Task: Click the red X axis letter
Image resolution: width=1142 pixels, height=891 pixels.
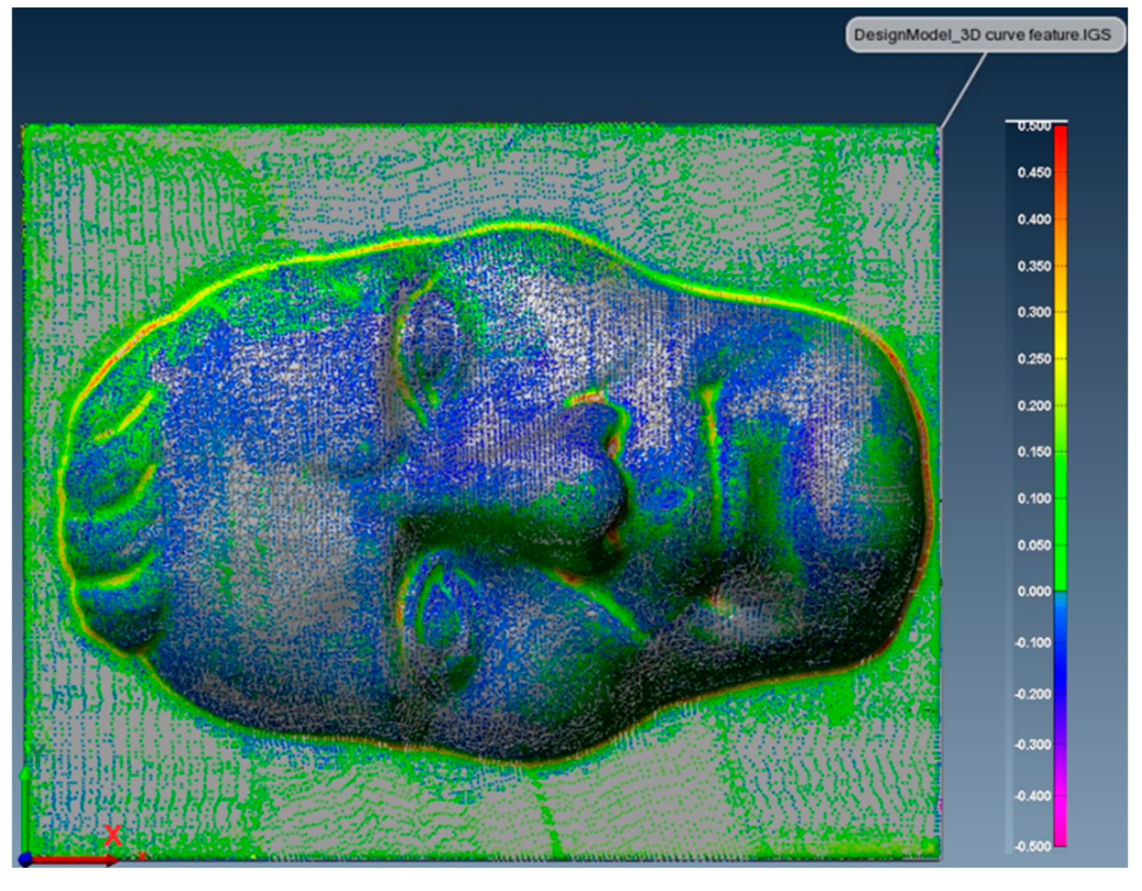Action: point(113,835)
